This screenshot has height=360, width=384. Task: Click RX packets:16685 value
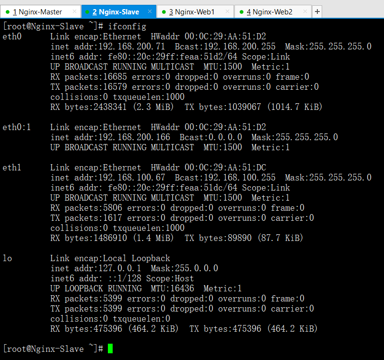pos(89,77)
